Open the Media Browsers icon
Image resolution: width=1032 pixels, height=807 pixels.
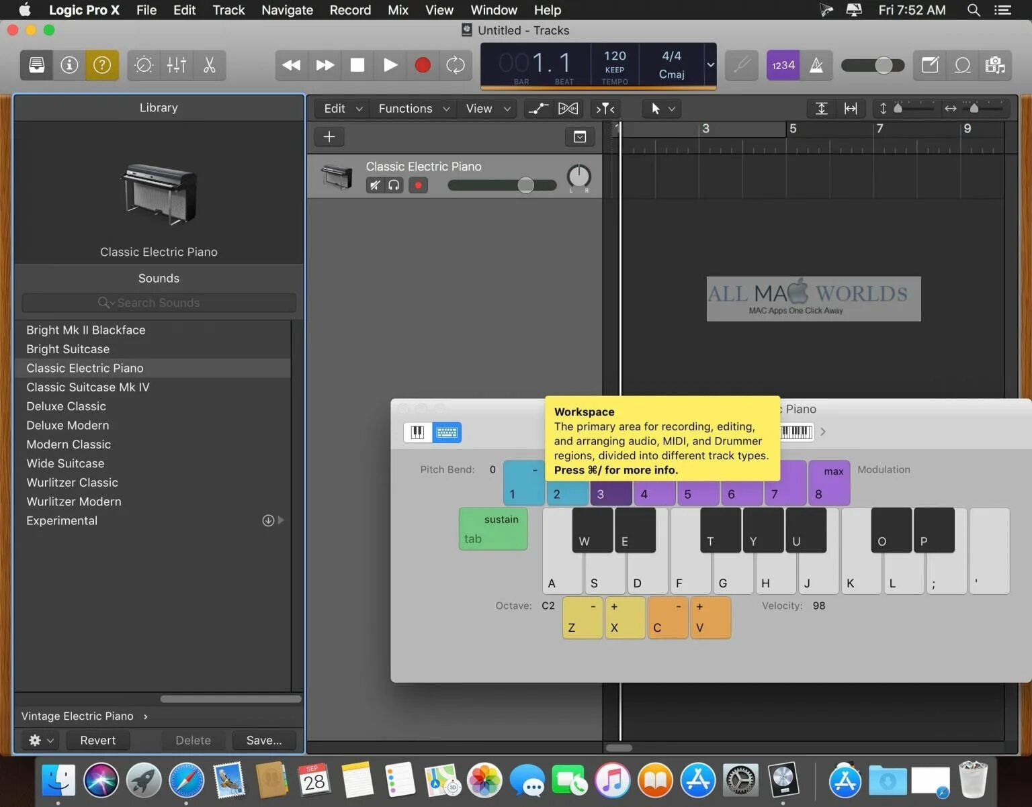pyautogui.click(x=995, y=65)
